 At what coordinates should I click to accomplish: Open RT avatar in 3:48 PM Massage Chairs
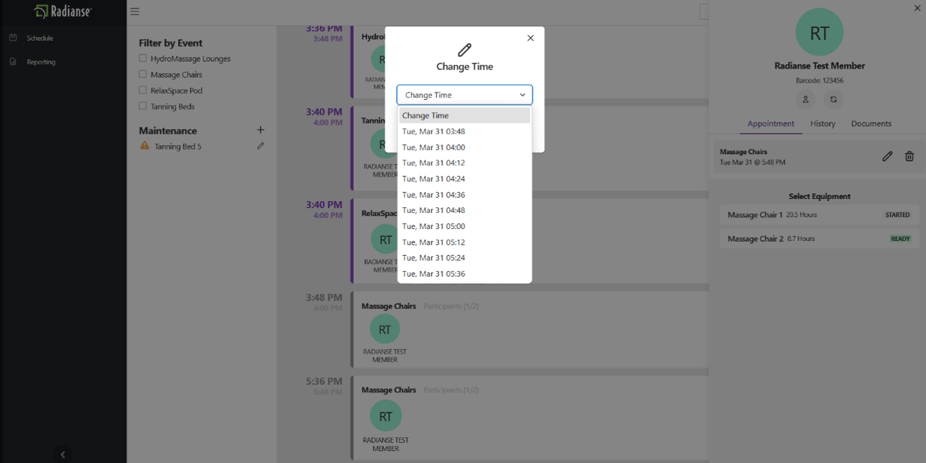385,329
